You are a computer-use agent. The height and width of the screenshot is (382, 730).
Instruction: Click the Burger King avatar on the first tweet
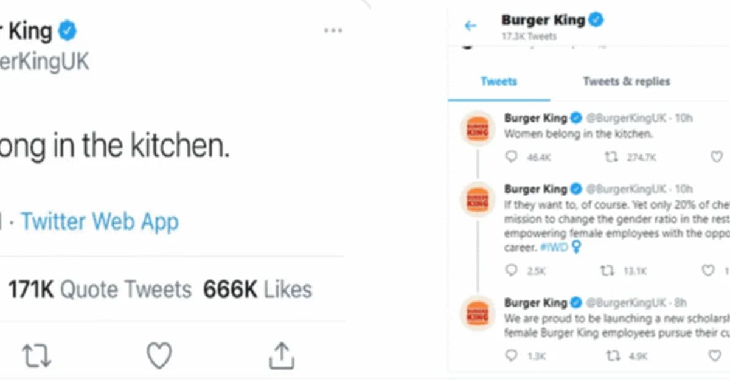pyautogui.click(x=478, y=128)
